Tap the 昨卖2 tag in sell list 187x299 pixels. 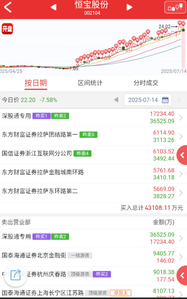pyautogui.click(x=60, y=236)
